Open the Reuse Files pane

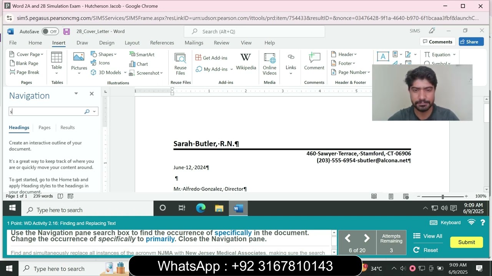click(180, 64)
